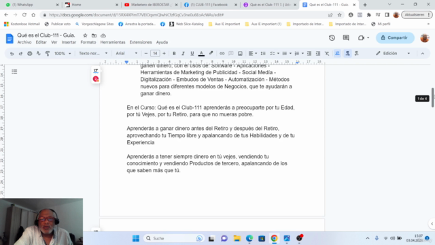Open the Mi perfil bookmark
The width and height of the screenshot is (435, 245).
pos(381,24)
